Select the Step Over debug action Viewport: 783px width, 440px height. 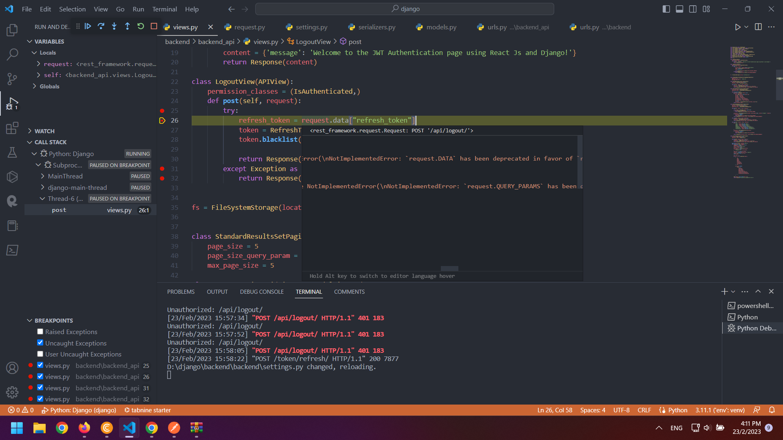[101, 26]
